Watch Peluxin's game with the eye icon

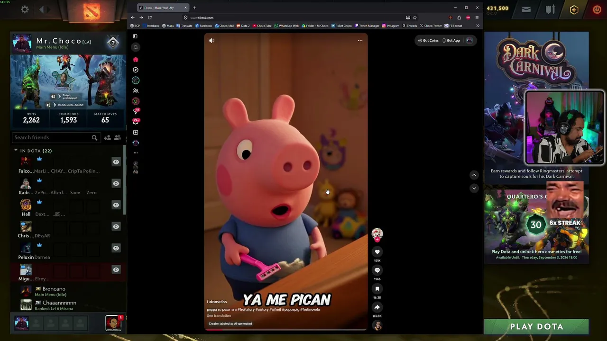point(116,248)
